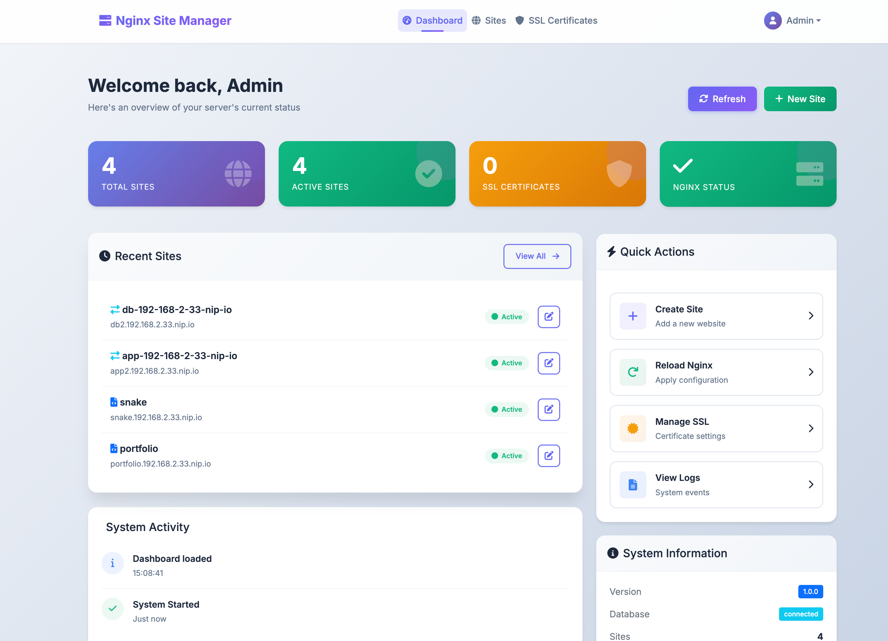Click the info icon next to Dashboard loaded
888x641 pixels.
click(x=113, y=563)
